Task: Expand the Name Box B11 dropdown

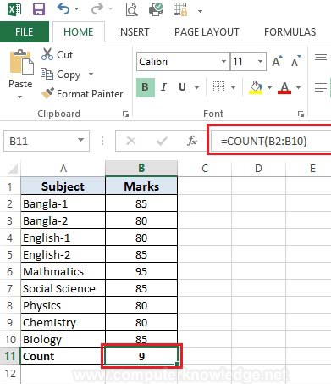Action: (x=81, y=140)
